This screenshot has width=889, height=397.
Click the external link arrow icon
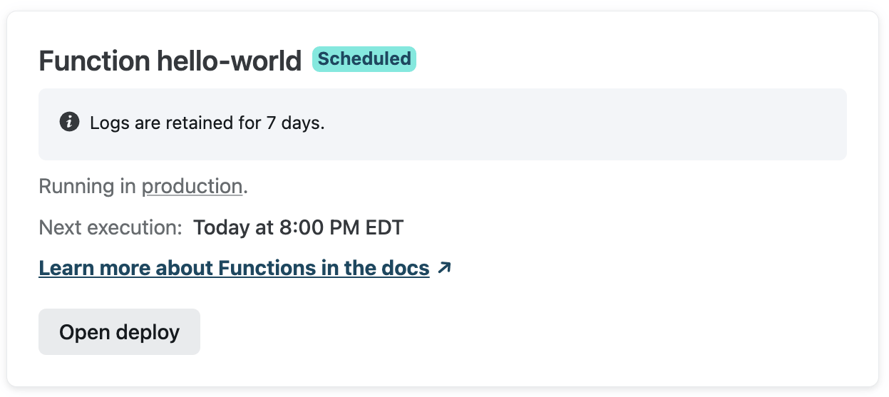coord(444,268)
